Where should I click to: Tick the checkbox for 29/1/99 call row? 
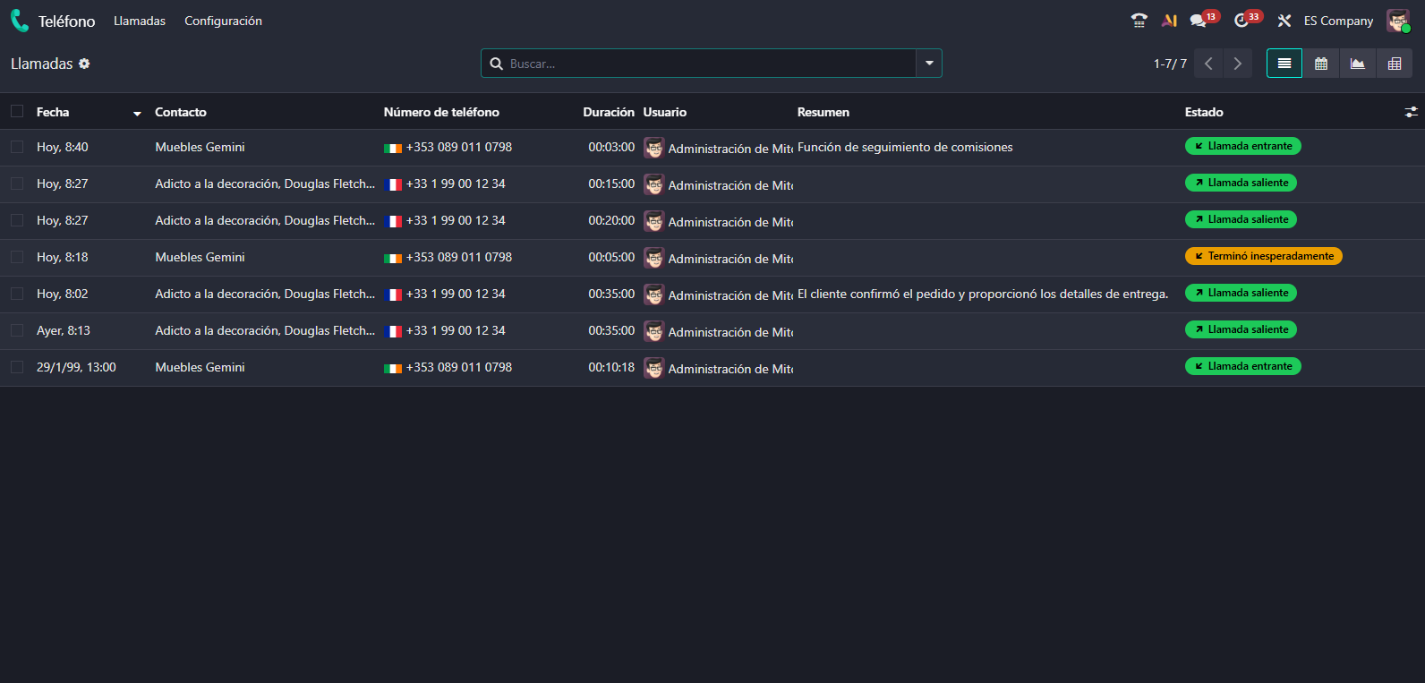pyautogui.click(x=17, y=367)
